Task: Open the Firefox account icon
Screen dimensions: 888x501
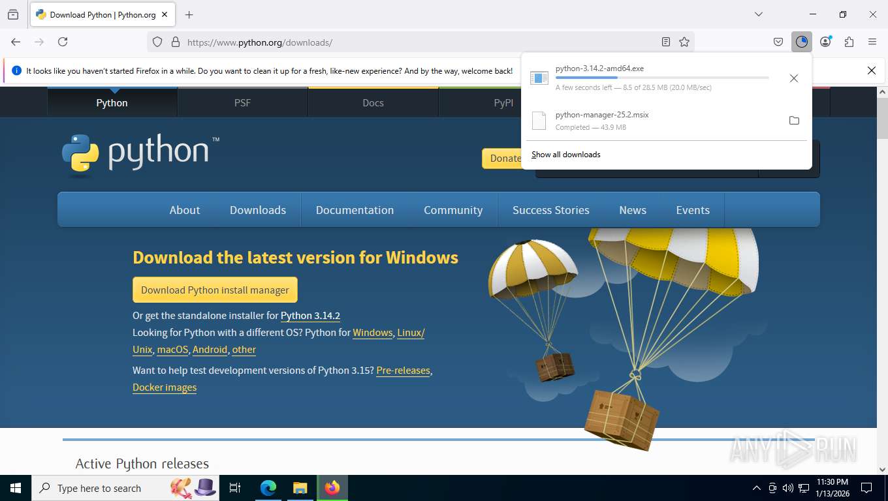Action: (x=826, y=42)
